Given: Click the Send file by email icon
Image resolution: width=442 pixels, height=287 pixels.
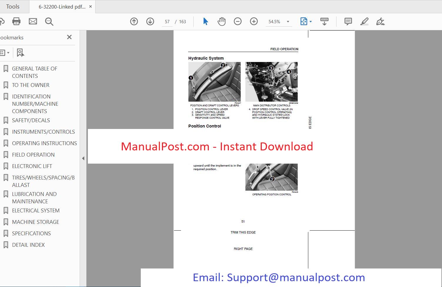Looking at the screenshot, I should [33, 21].
